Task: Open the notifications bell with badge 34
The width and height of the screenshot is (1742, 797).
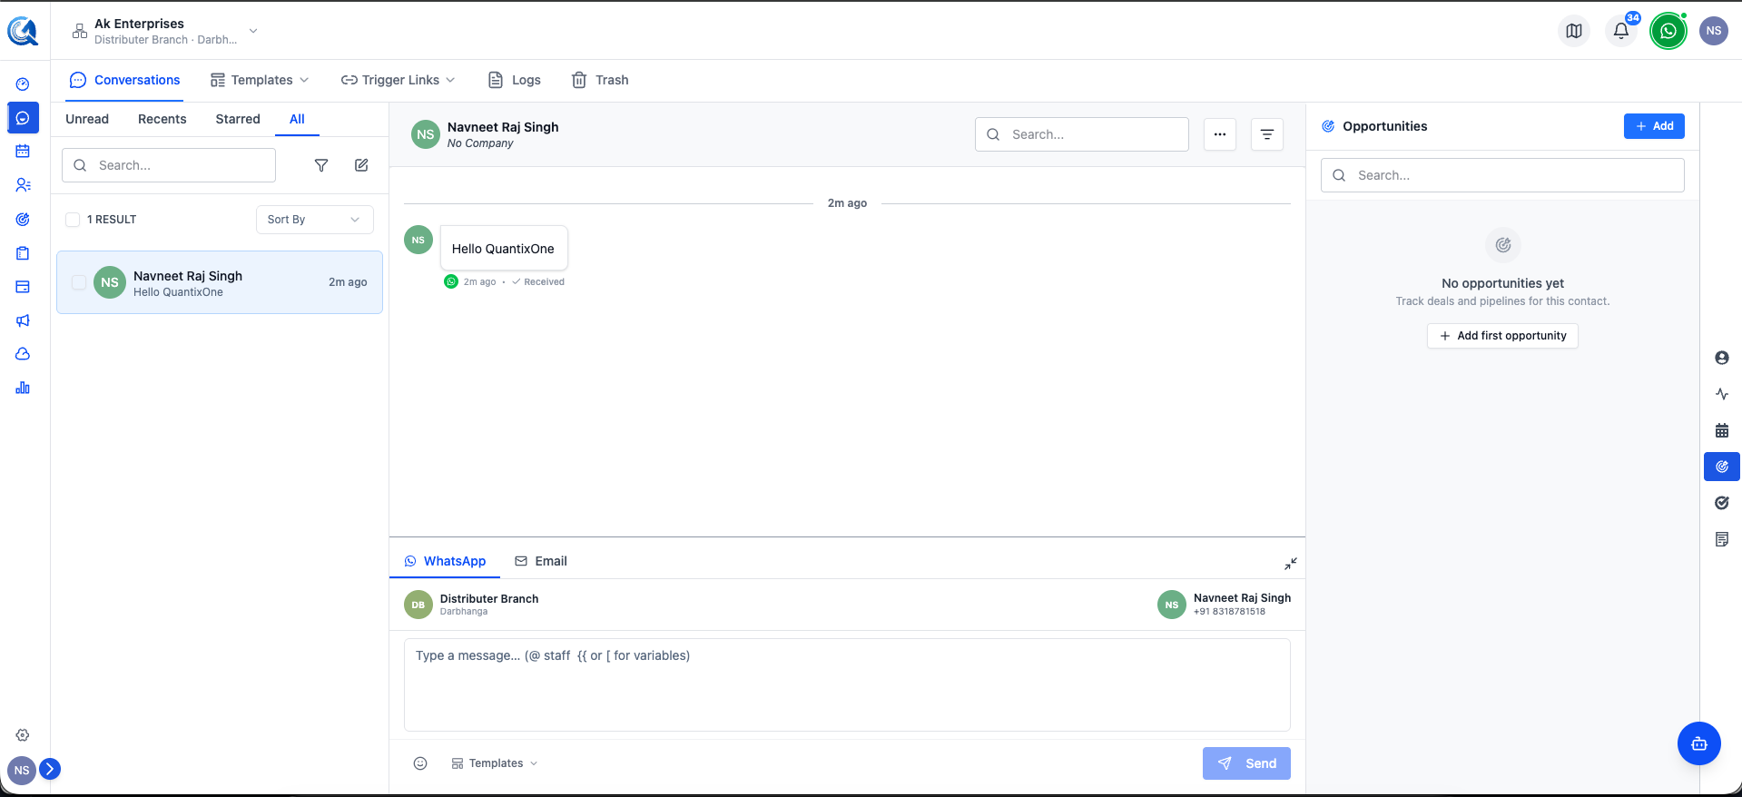Action: 1621,31
